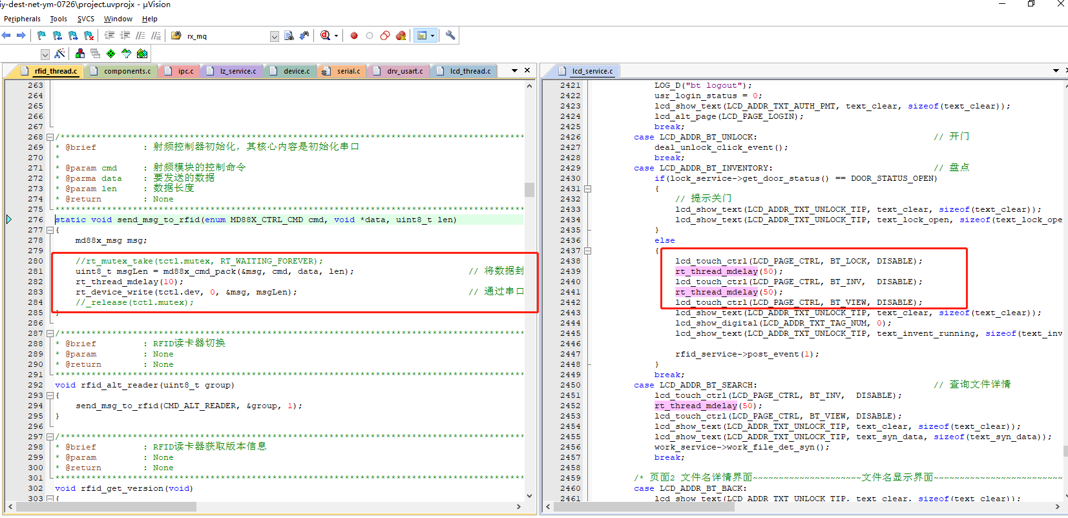Screen dimensions: 1068x518
Task: Collapse comment block at line 268
Action: pos(50,137)
